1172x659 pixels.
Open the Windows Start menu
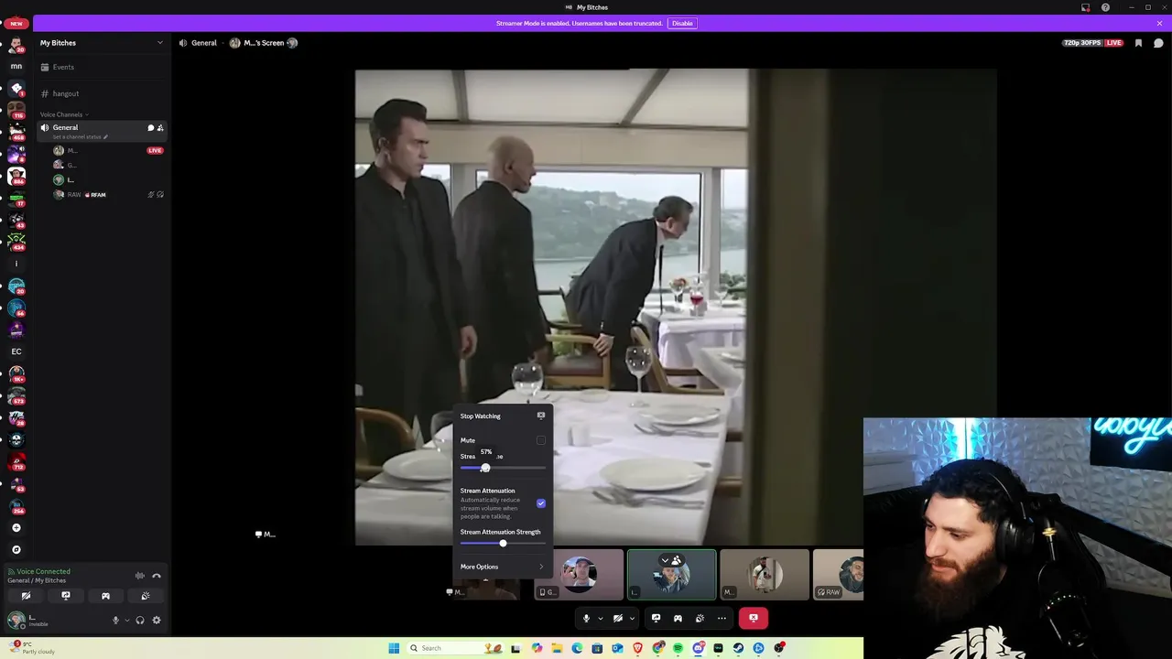click(x=394, y=648)
